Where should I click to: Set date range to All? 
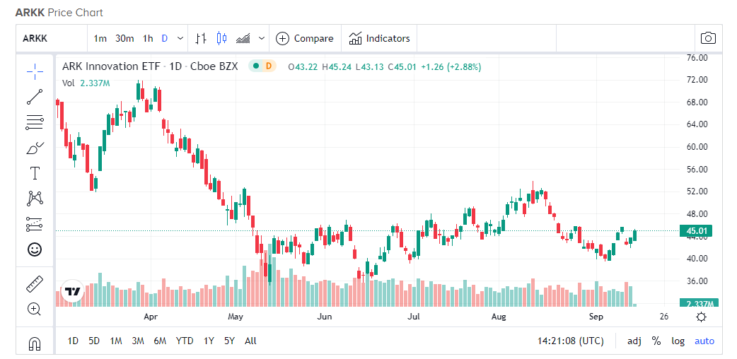pos(250,341)
